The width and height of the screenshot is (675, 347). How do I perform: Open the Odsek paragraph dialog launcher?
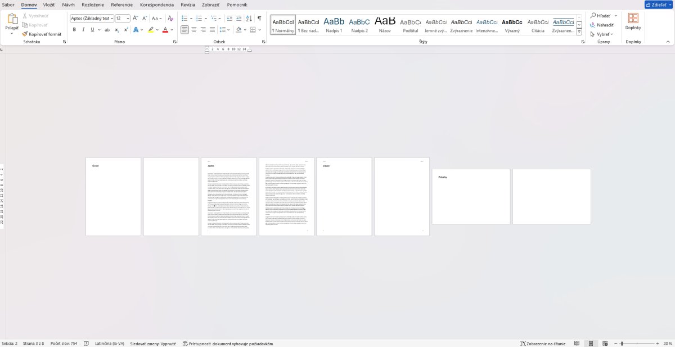tap(263, 42)
